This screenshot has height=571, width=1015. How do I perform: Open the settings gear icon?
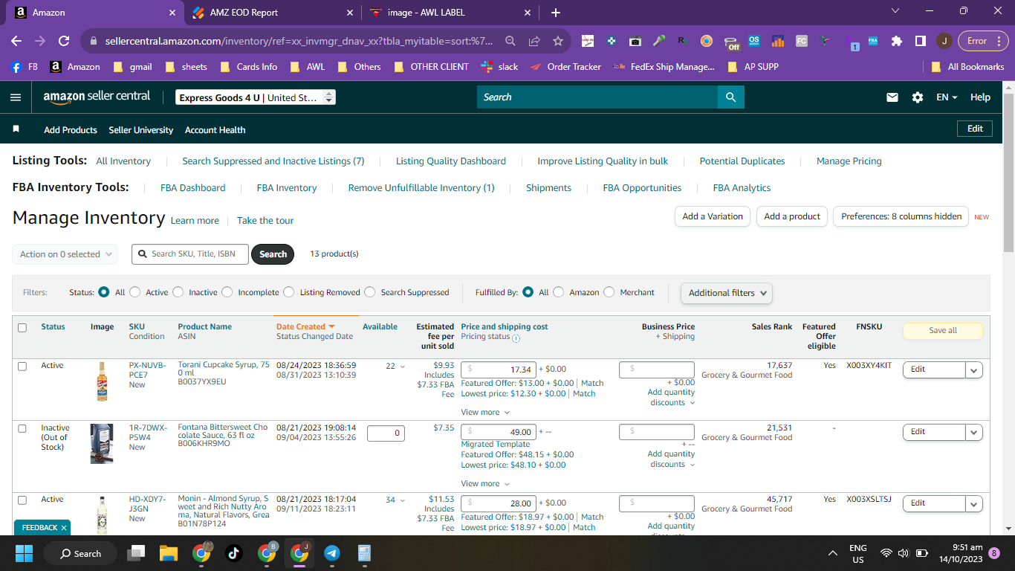[x=918, y=97]
